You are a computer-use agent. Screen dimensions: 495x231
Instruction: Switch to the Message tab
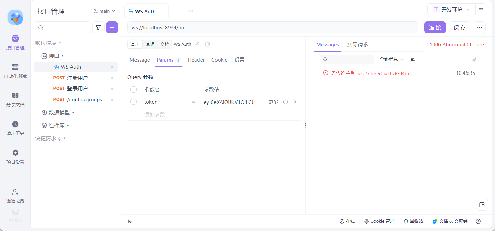click(140, 60)
